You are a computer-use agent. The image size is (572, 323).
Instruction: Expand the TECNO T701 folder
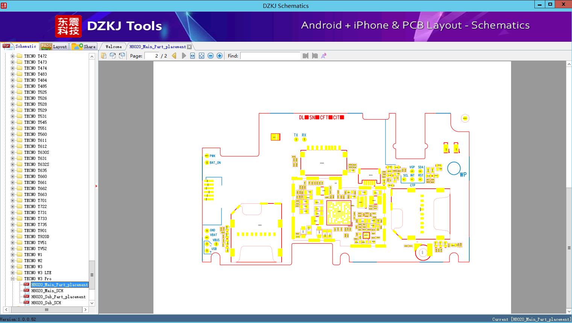(12, 200)
